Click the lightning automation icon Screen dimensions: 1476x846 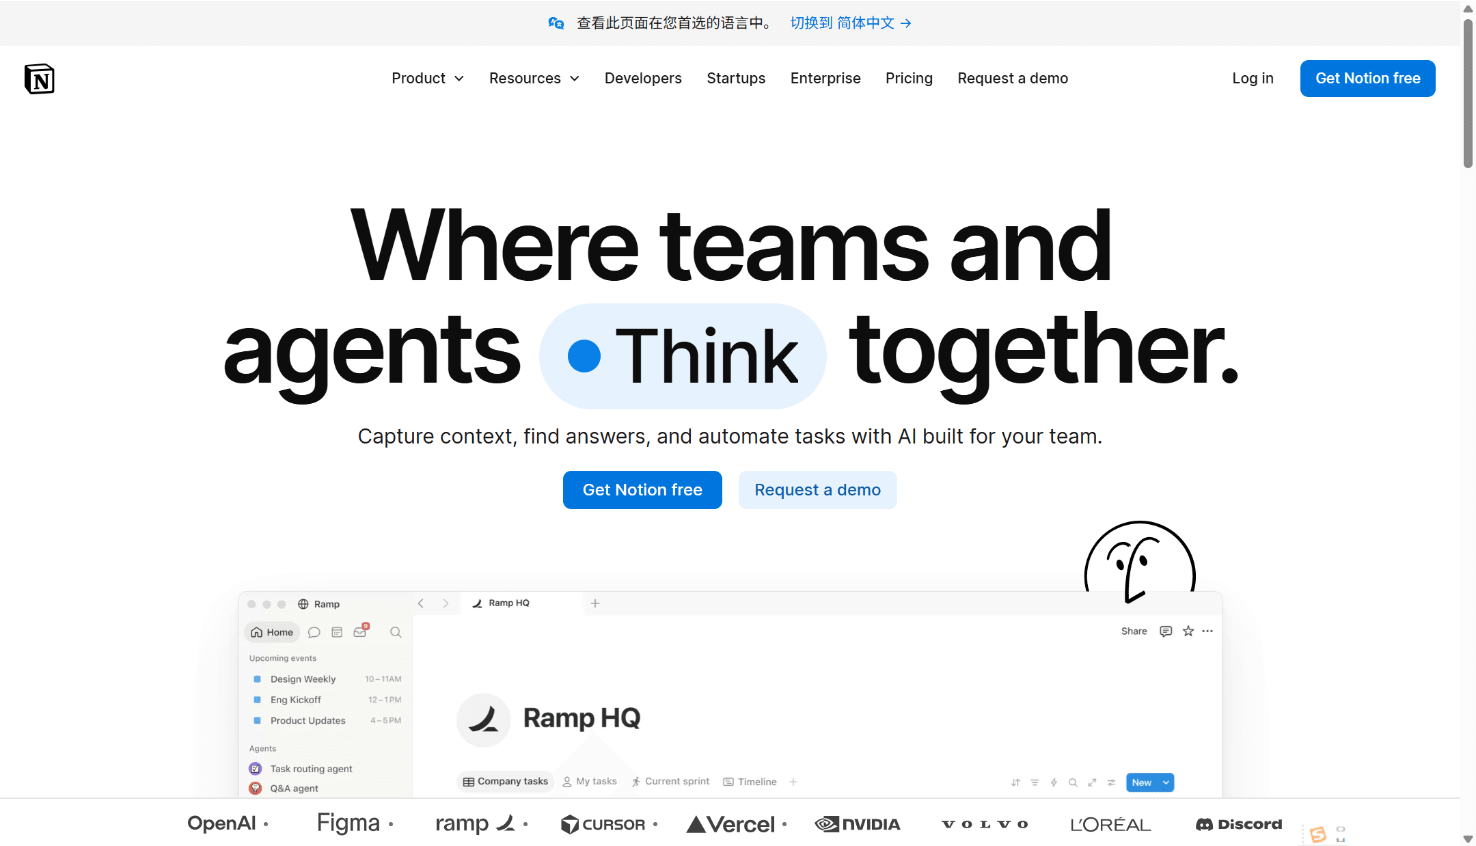[x=1054, y=782]
